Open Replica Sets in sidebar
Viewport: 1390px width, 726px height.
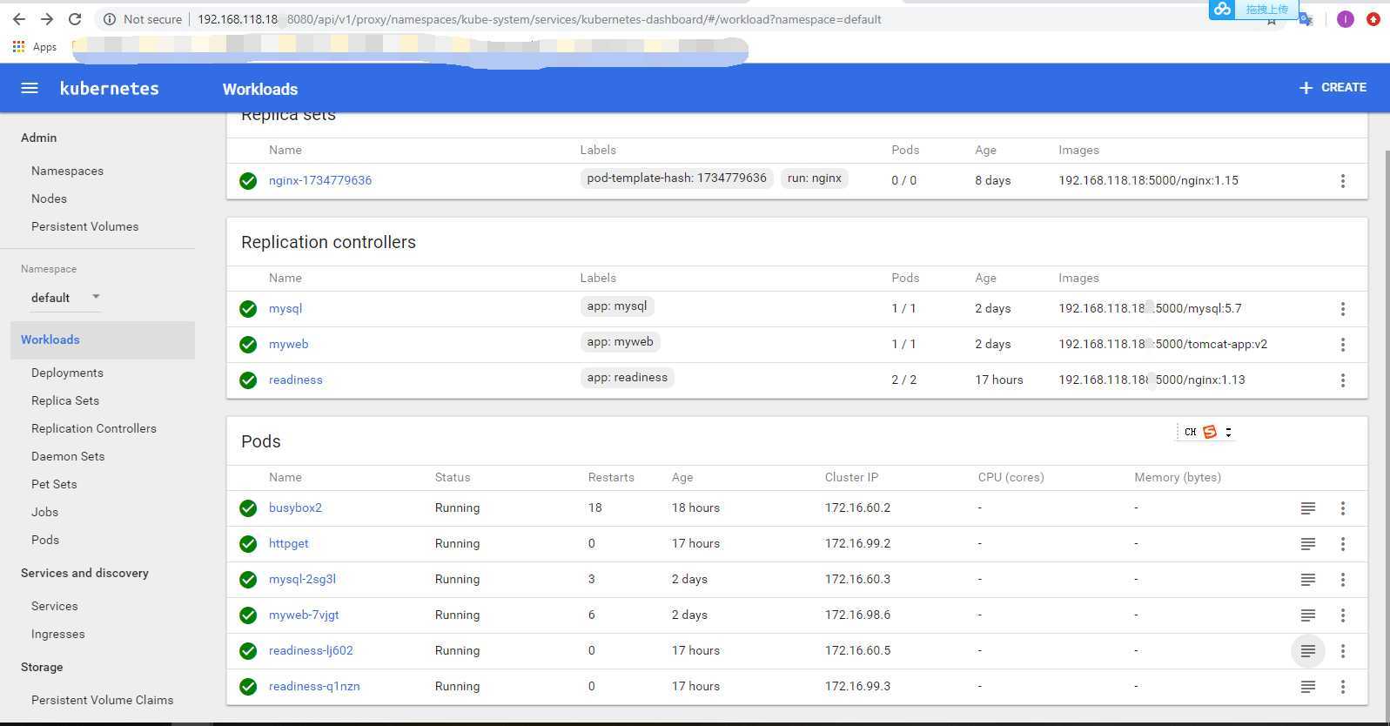tap(65, 400)
